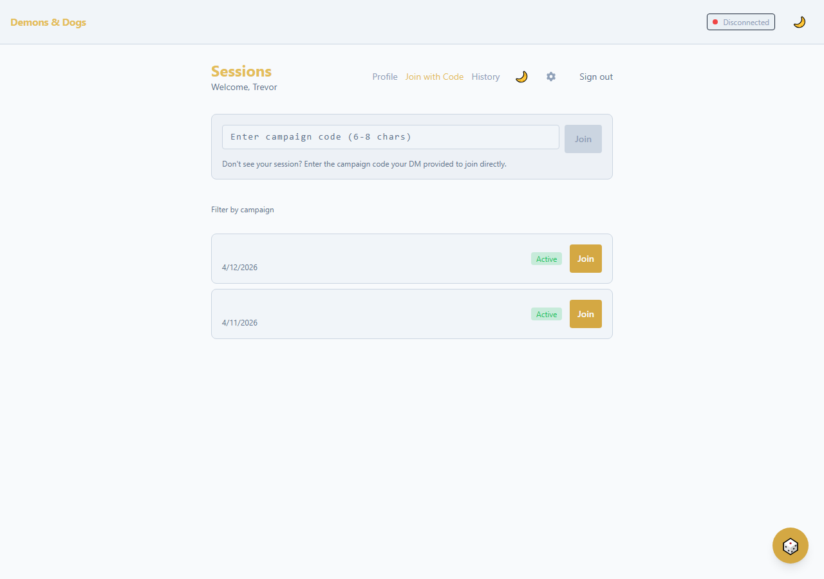Screen dimensions: 824x579
Task: Open the History page
Action: 485,77
